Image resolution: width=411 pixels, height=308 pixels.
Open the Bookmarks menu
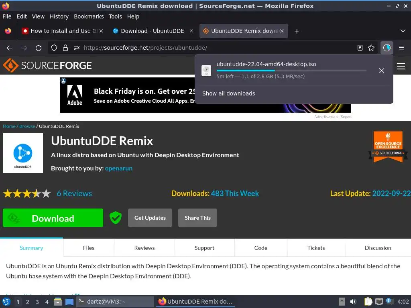click(89, 16)
